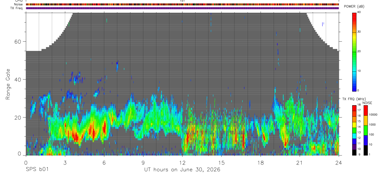
Task: Select the 12 hour mark on time axis
Action: pyautogui.click(x=182, y=163)
